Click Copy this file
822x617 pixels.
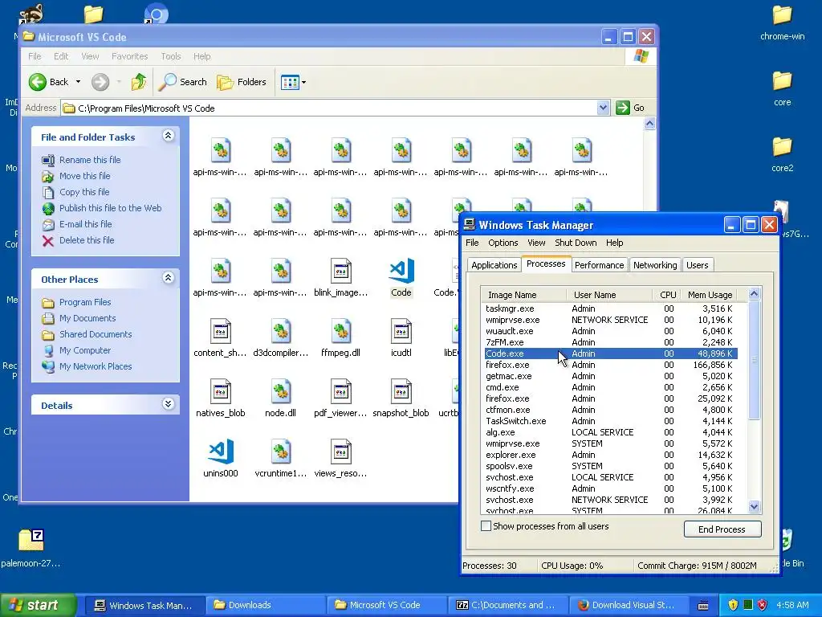coord(83,192)
